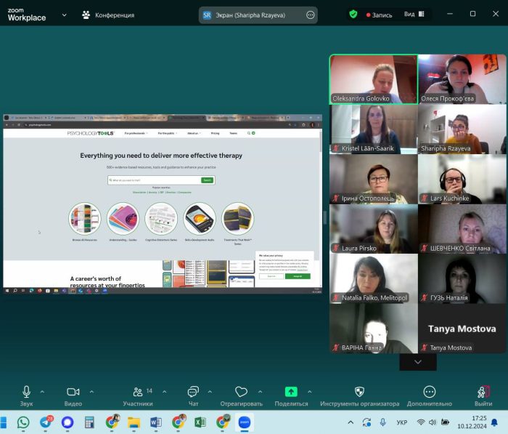
Task: Click the Выйти leave meeting icon
Action: pyautogui.click(x=483, y=393)
